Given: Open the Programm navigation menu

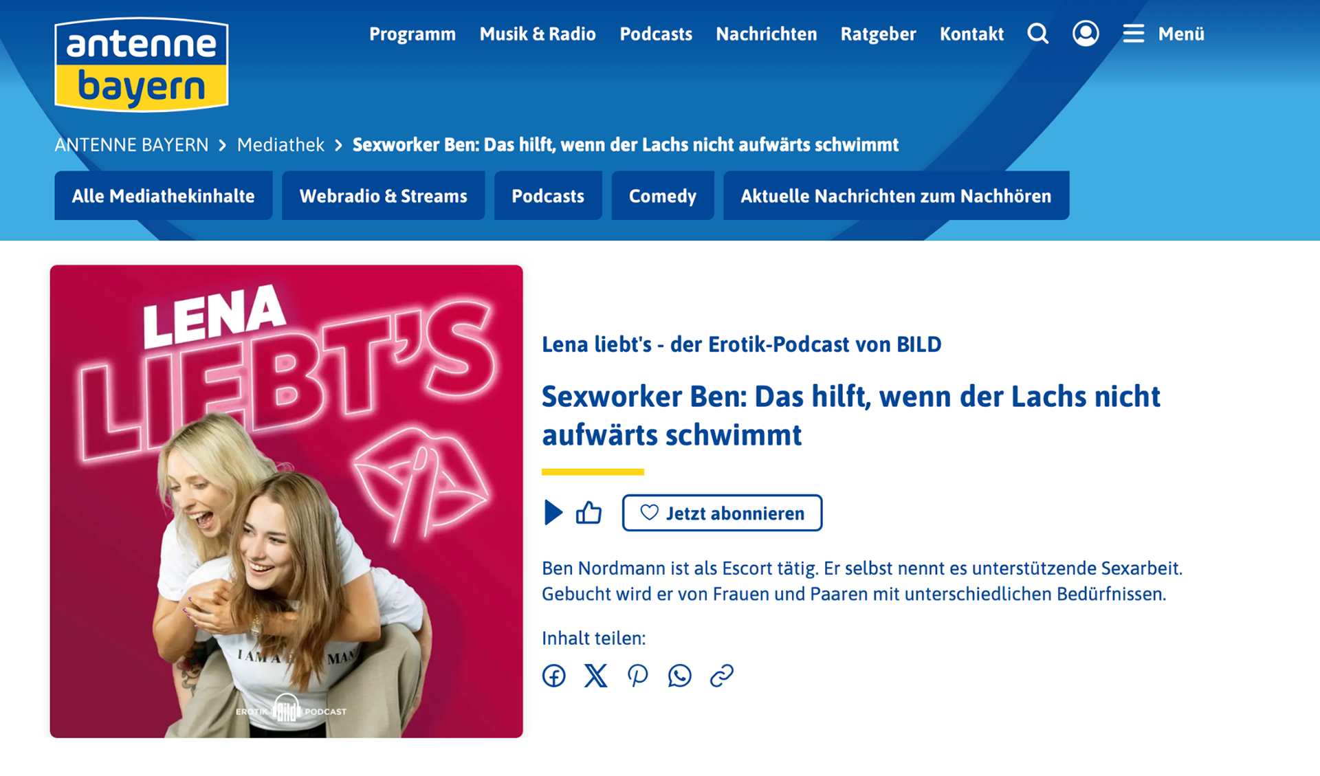Looking at the screenshot, I should (412, 34).
